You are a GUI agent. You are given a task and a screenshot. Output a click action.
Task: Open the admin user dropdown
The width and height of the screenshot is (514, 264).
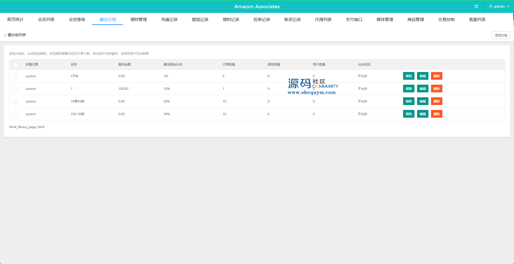coord(499,6)
